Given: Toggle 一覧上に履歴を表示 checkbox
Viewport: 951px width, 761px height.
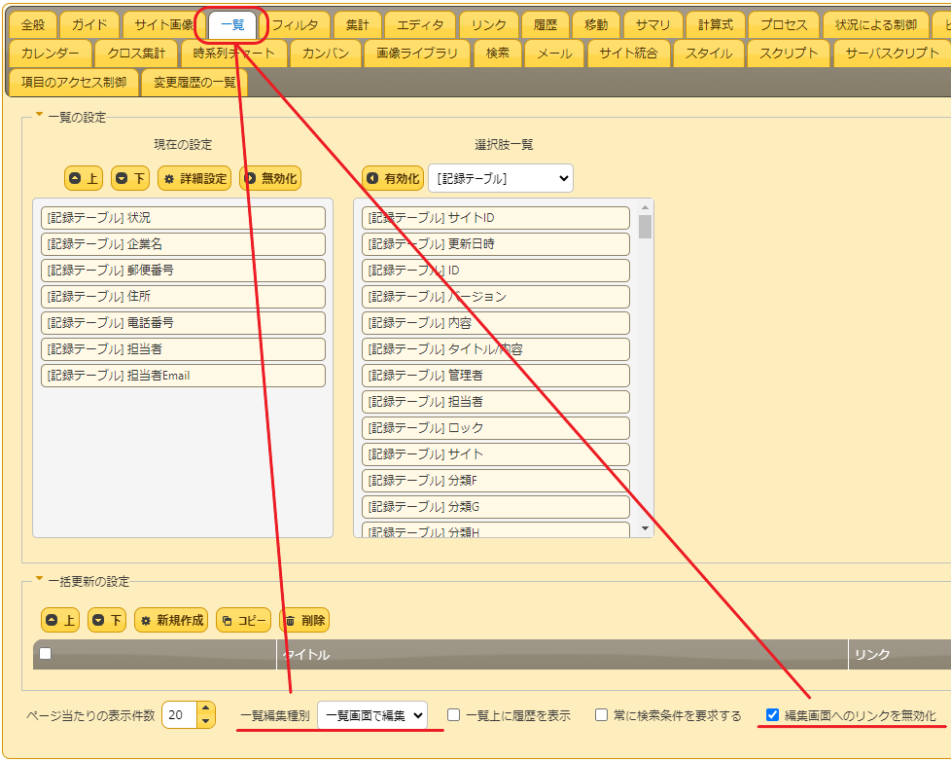Looking at the screenshot, I should click(454, 715).
